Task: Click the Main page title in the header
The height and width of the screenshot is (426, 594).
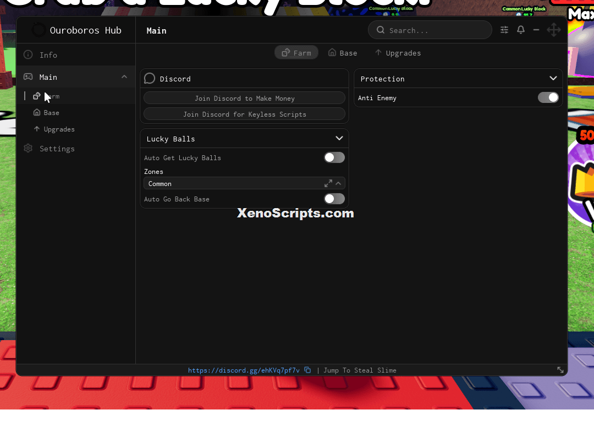Action: pos(156,31)
